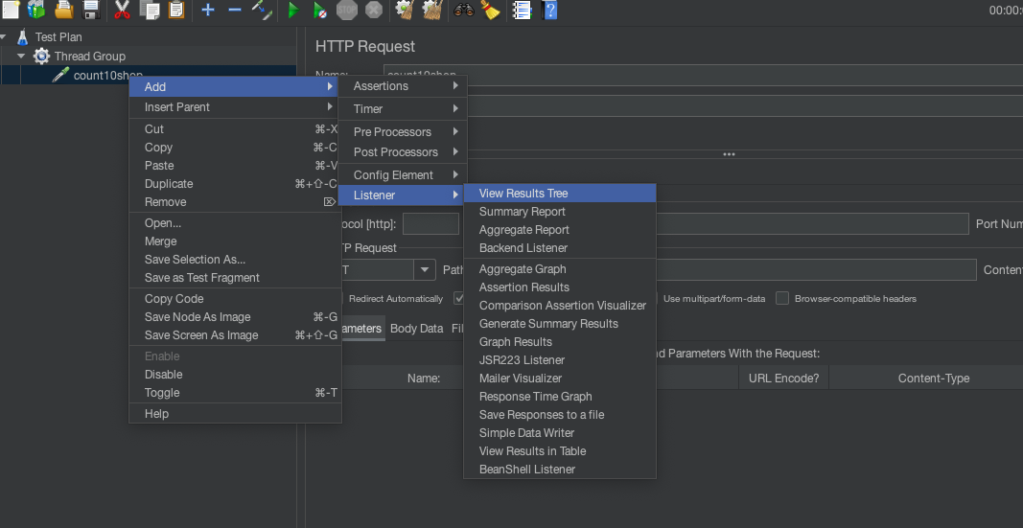This screenshot has width=1023, height=528.
Task: Click Save Selection As… menu entry
Action: [235, 260]
